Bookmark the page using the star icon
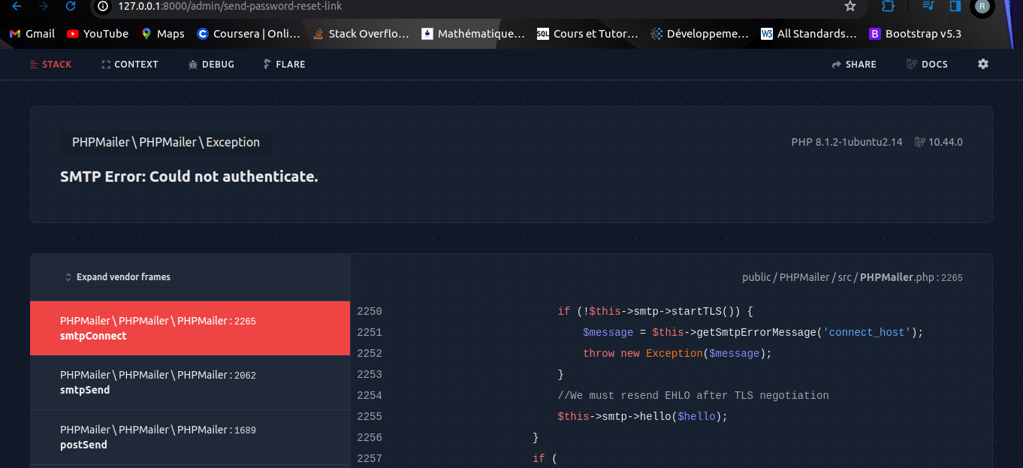1023x468 pixels. click(x=850, y=6)
